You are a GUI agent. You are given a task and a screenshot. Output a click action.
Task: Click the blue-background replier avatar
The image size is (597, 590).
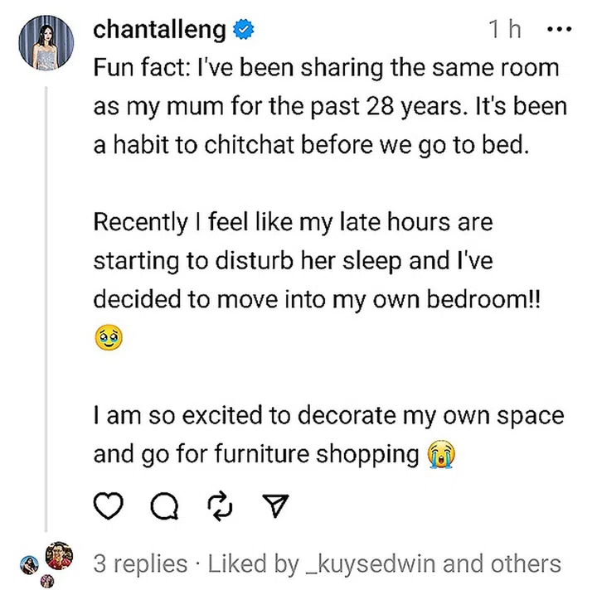pyautogui.click(x=32, y=564)
